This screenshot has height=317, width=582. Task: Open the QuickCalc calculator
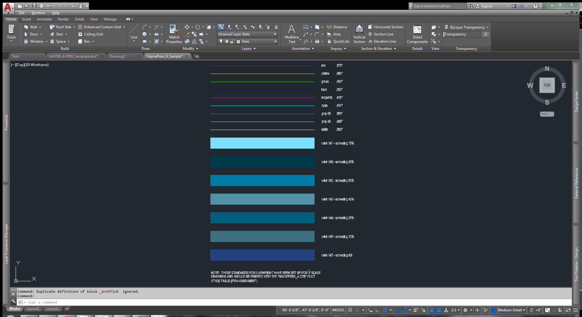pyautogui.click(x=338, y=41)
